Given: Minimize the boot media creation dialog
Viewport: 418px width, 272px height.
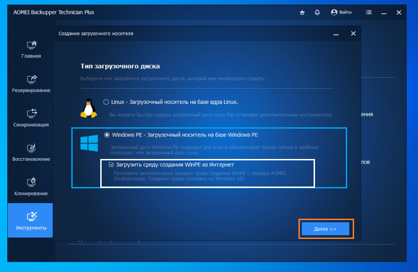Looking at the screenshot, I should point(336,34).
